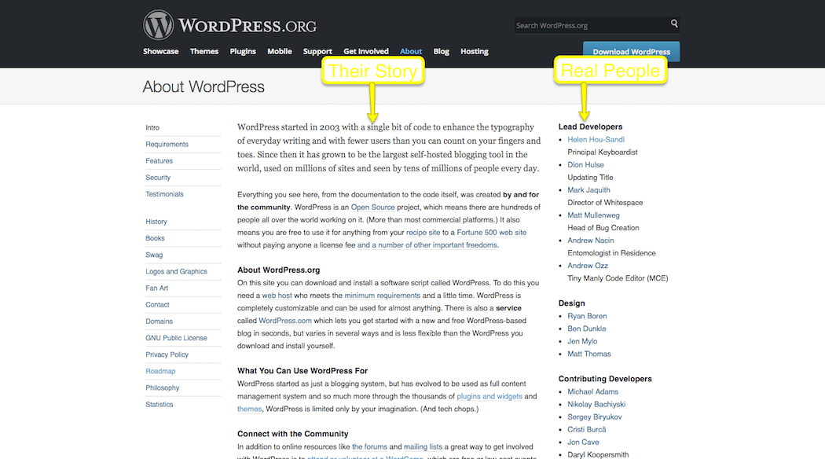Click the search magnifier icon
Image resolution: width=825 pixels, height=459 pixels.
[x=674, y=24]
